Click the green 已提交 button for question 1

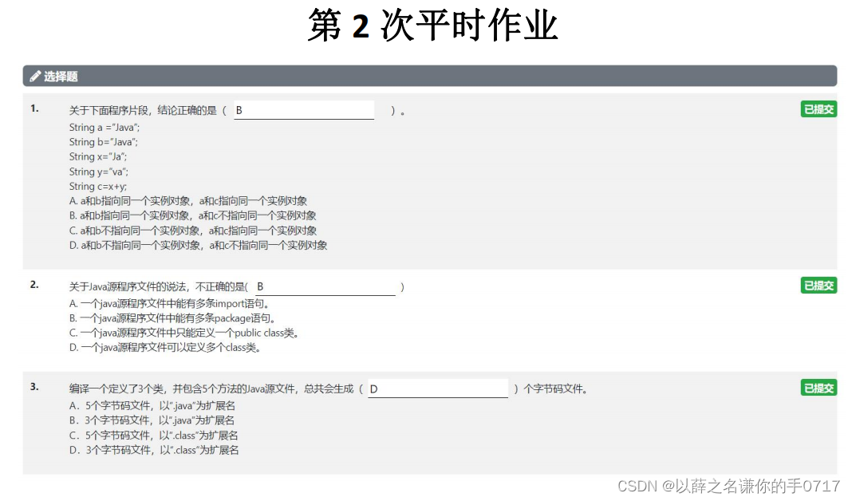click(818, 109)
